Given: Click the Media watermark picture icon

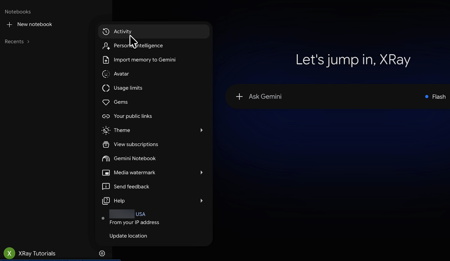Looking at the screenshot, I should coord(106,172).
